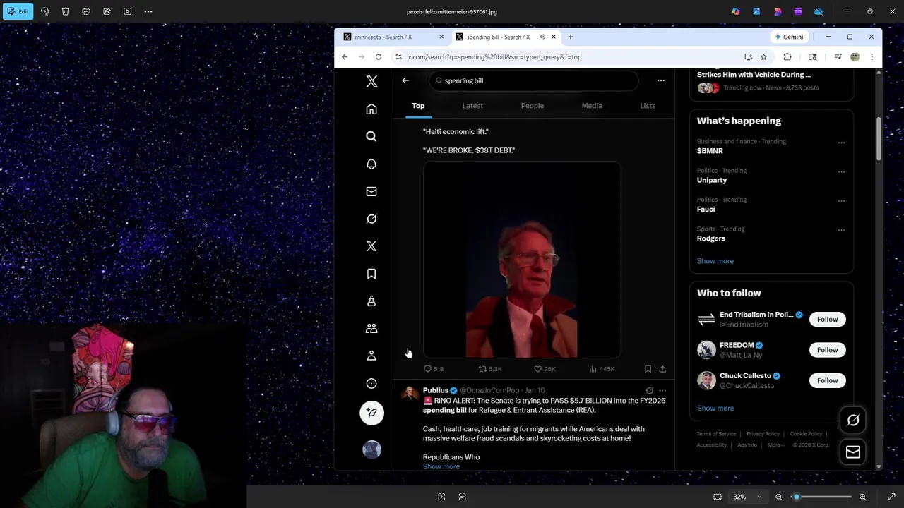Viewport: 904px width, 508px height.
Task: Open Bookmarks in X sidebar
Action: (x=371, y=274)
